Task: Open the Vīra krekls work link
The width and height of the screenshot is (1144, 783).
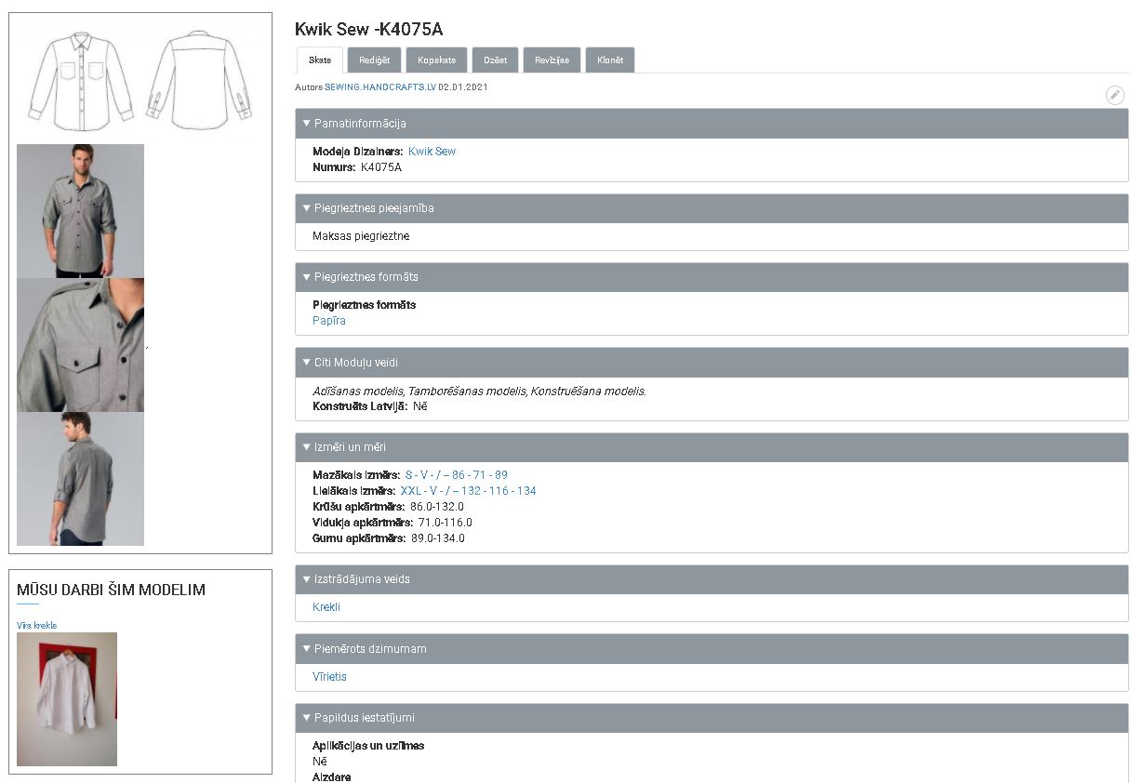Action: coord(37,626)
